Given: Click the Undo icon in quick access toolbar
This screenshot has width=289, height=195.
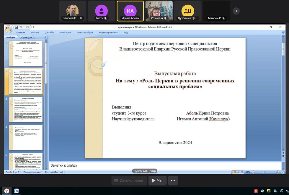Looking at the screenshot, I should coord(21,27).
